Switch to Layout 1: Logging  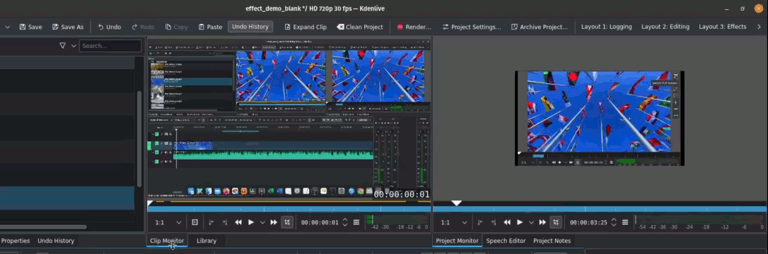[606, 27]
